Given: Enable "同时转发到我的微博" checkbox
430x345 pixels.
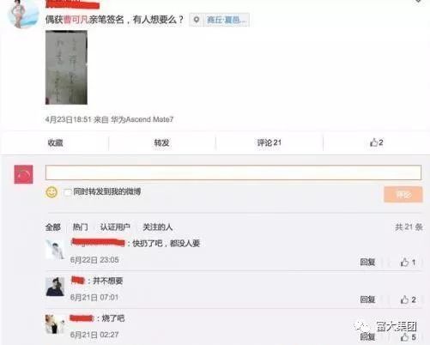Looking at the screenshot, I should coord(68,192).
